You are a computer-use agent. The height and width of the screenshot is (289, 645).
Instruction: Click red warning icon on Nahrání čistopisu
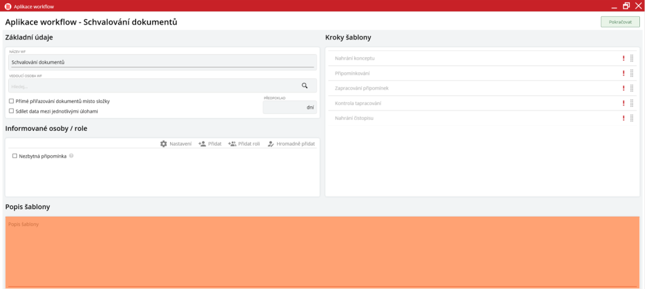(x=624, y=118)
